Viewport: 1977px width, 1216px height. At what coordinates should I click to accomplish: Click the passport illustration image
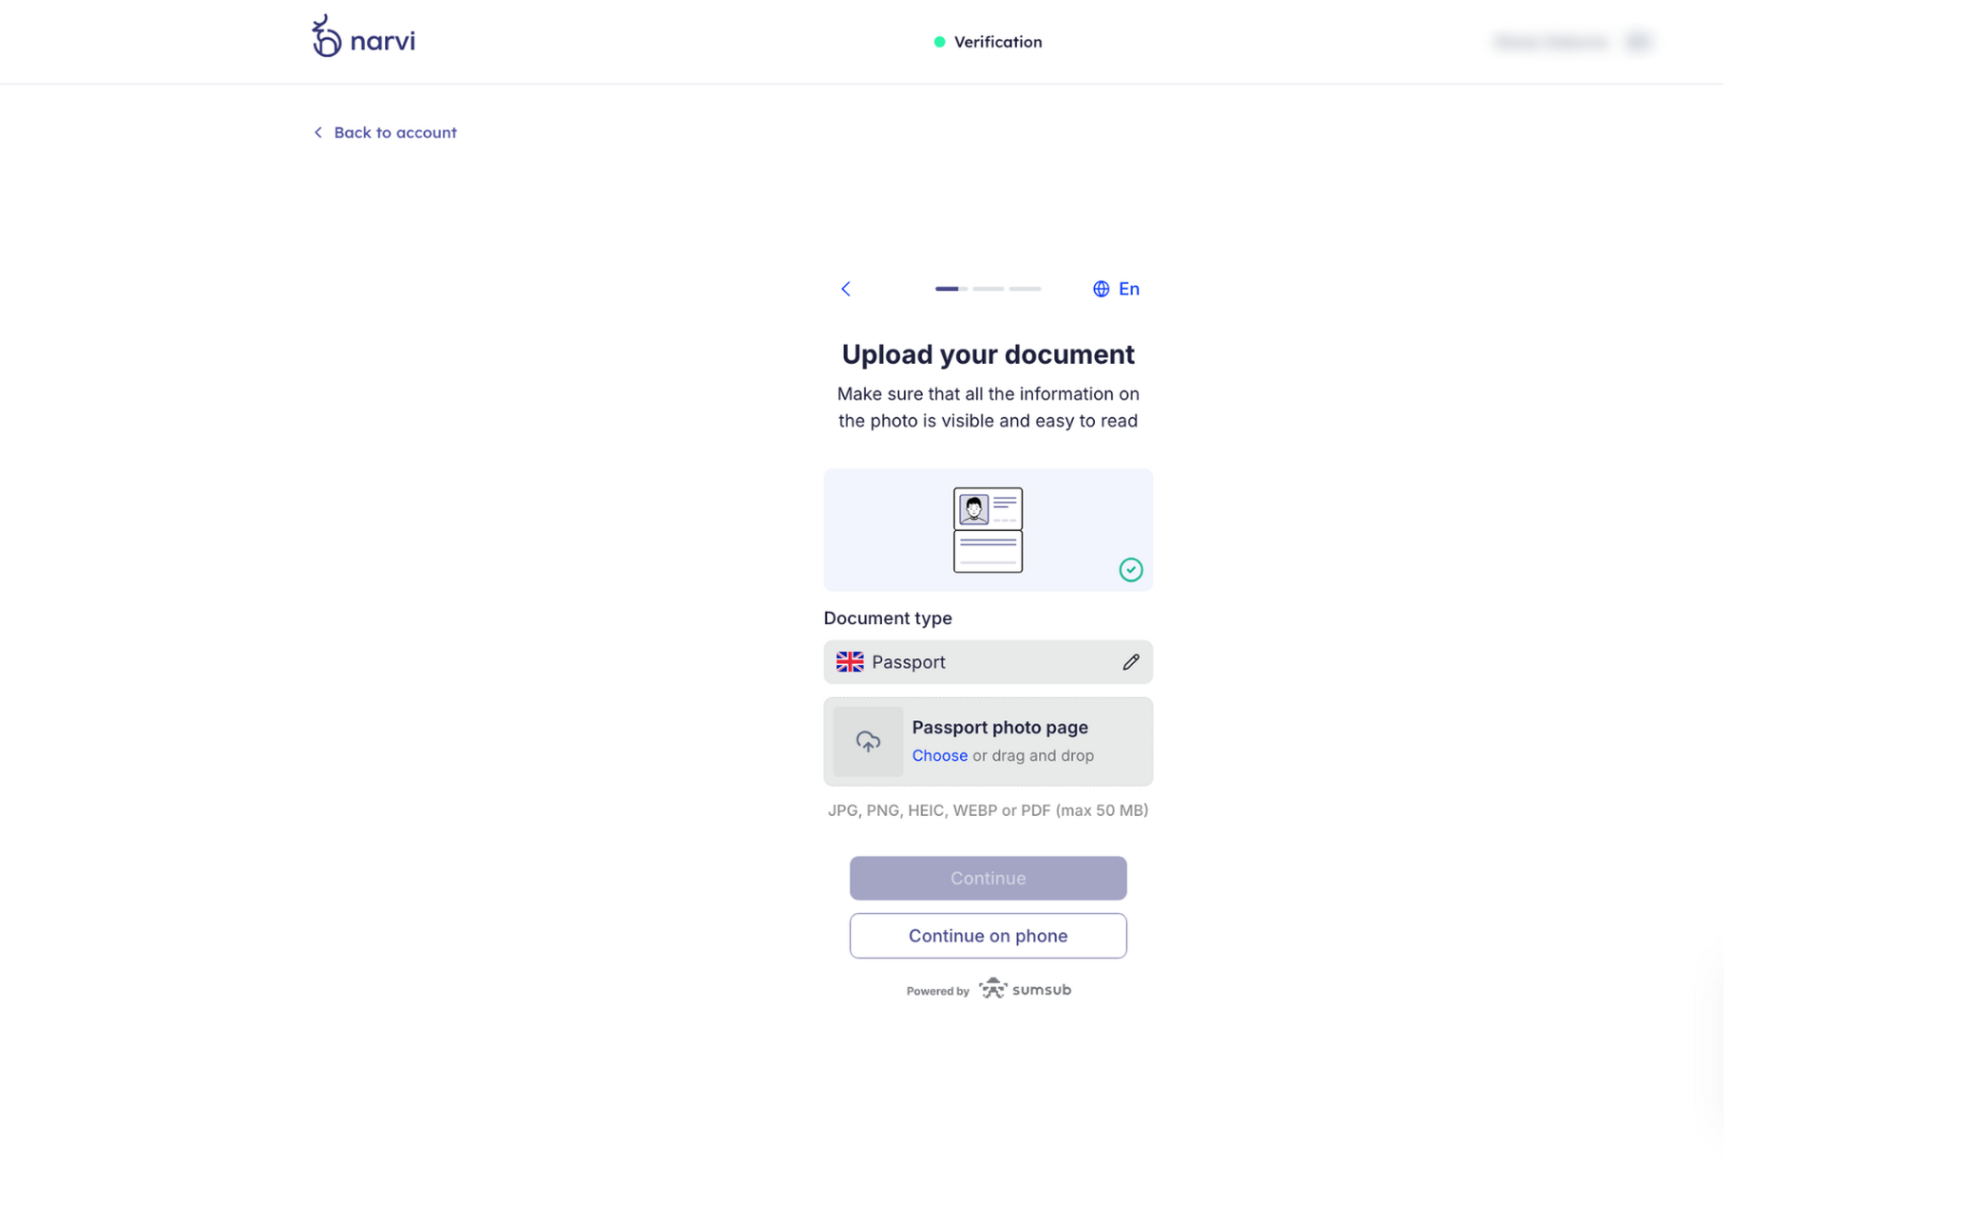[988, 530]
